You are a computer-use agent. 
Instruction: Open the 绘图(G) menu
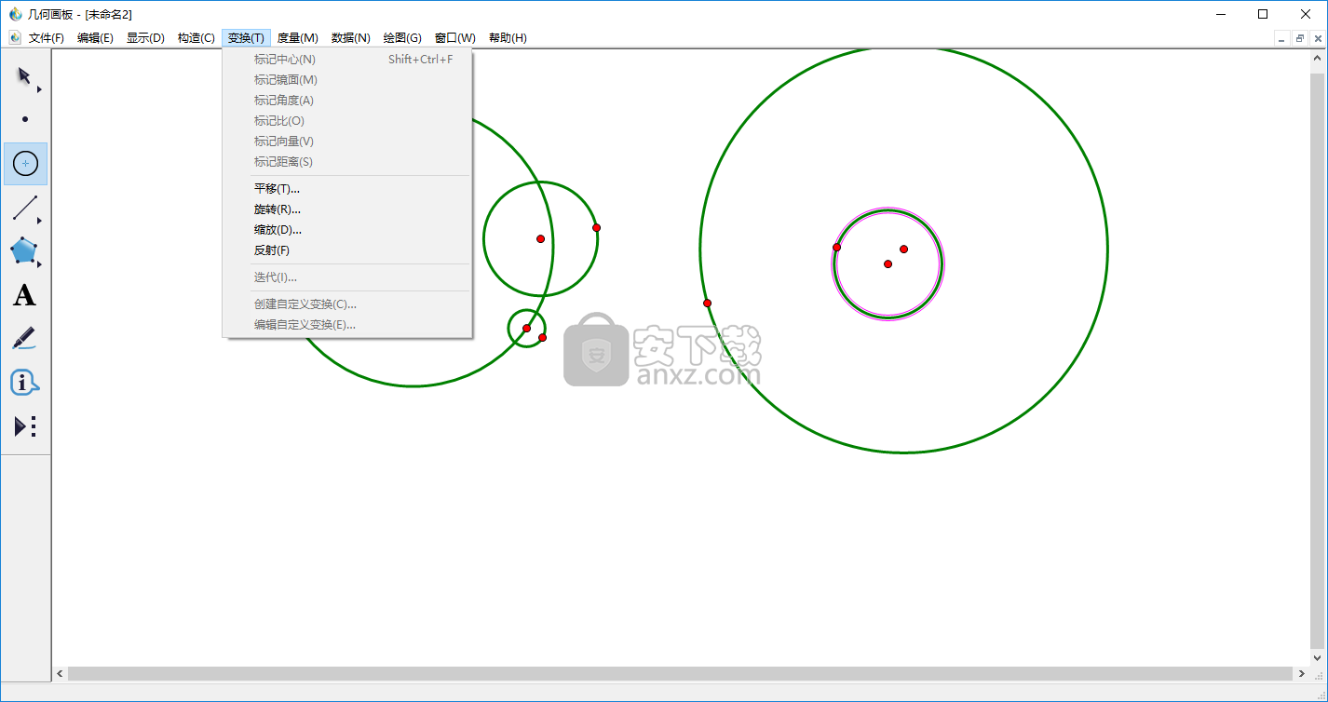click(402, 38)
